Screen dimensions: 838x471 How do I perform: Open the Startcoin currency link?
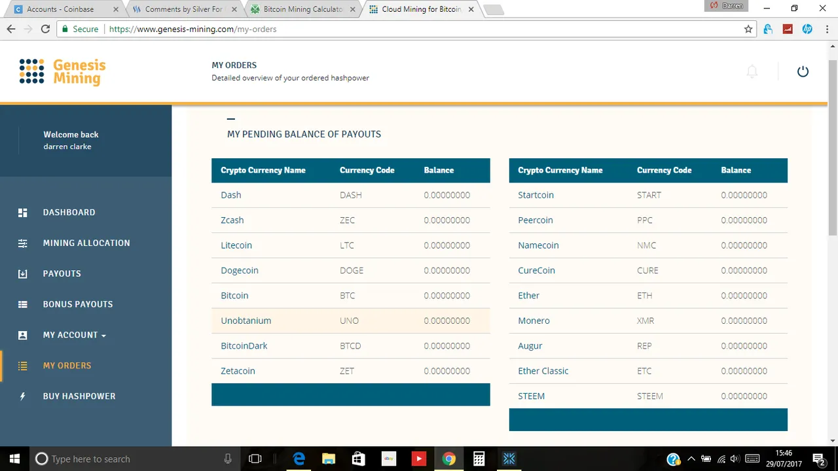(536, 195)
